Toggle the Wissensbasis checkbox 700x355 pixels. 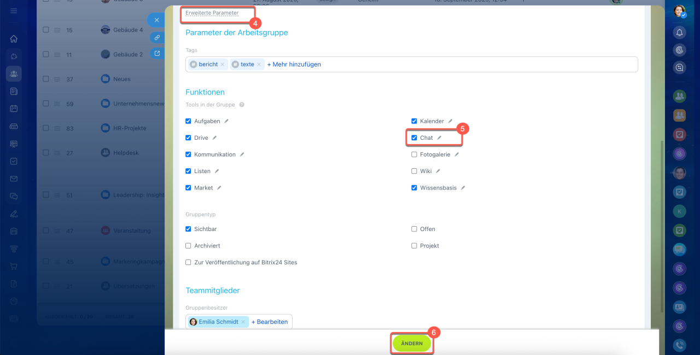[415, 188]
